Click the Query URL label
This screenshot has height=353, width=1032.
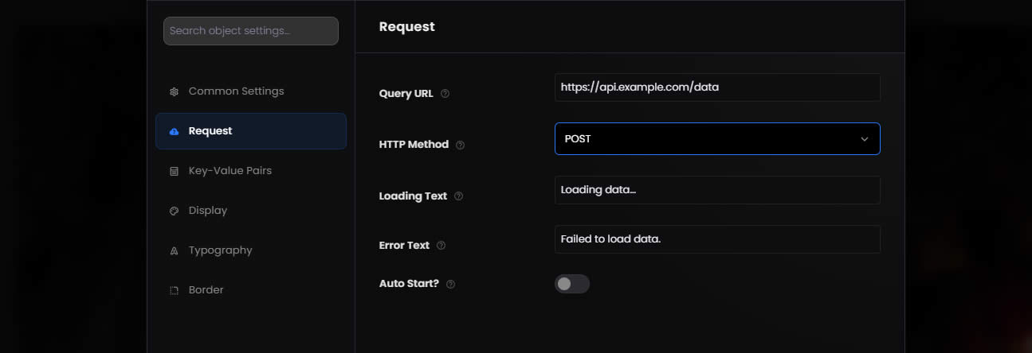coord(406,93)
